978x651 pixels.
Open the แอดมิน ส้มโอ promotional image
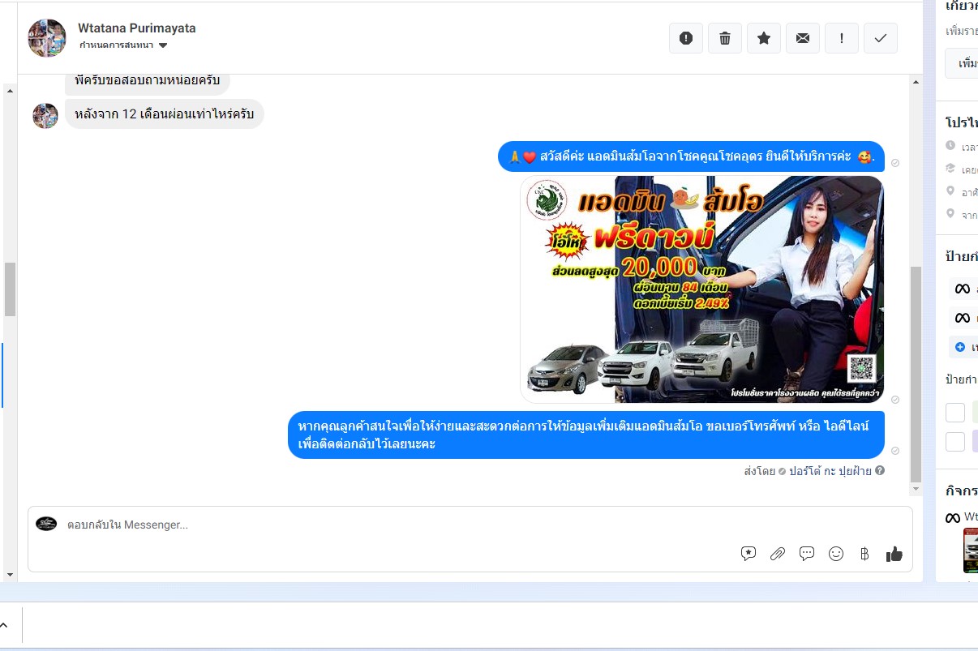click(702, 289)
